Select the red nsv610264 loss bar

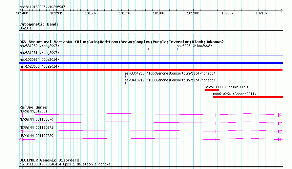pyautogui.click(x=248, y=97)
